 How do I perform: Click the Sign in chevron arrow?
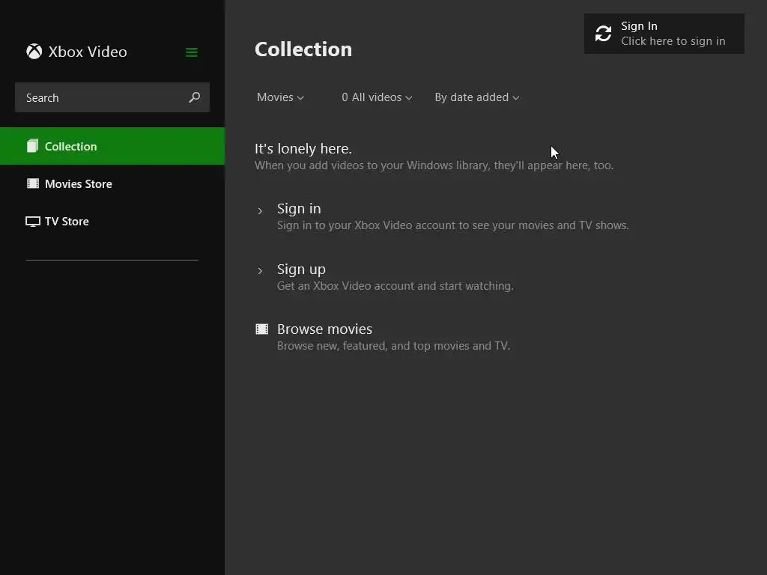(x=260, y=210)
